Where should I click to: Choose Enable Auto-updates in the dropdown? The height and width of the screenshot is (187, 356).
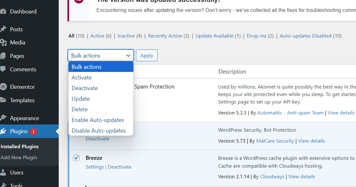tap(98, 120)
